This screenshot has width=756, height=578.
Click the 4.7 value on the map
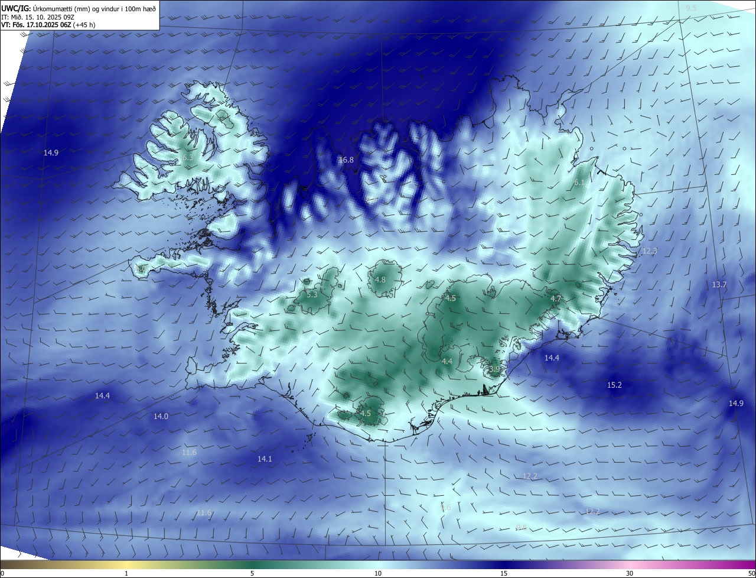[x=556, y=299]
